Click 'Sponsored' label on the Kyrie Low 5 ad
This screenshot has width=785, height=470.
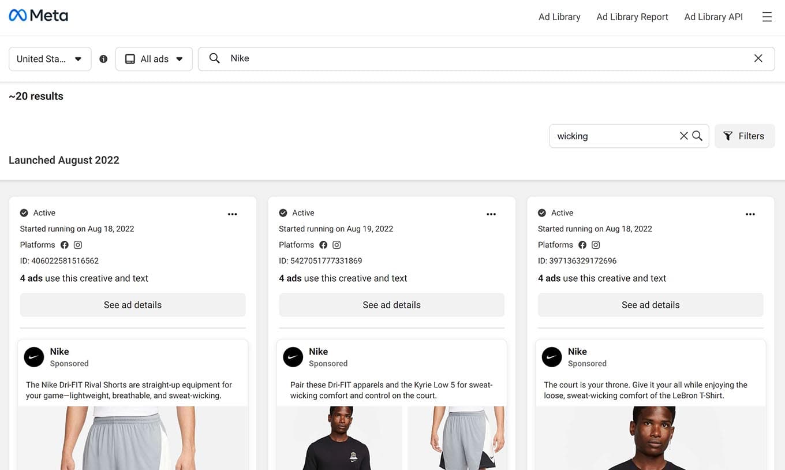(328, 364)
